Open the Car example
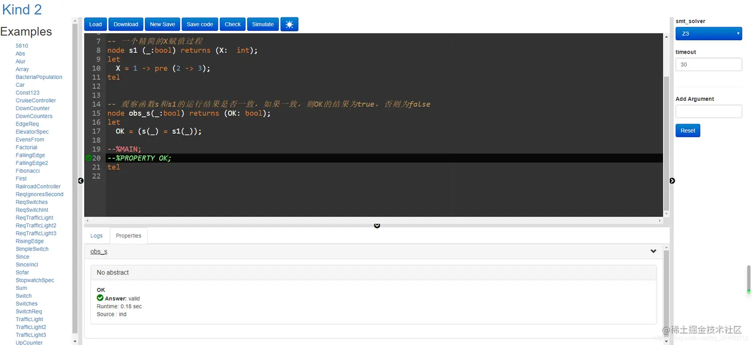The height and width of the screenshot is (345, 752). [20, 85]
